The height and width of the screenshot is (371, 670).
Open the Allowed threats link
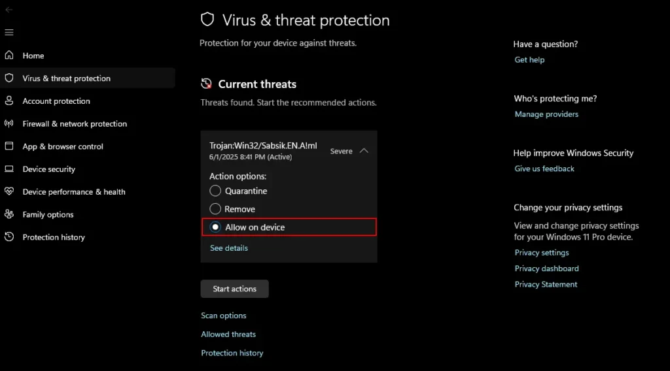pos(228,334)
